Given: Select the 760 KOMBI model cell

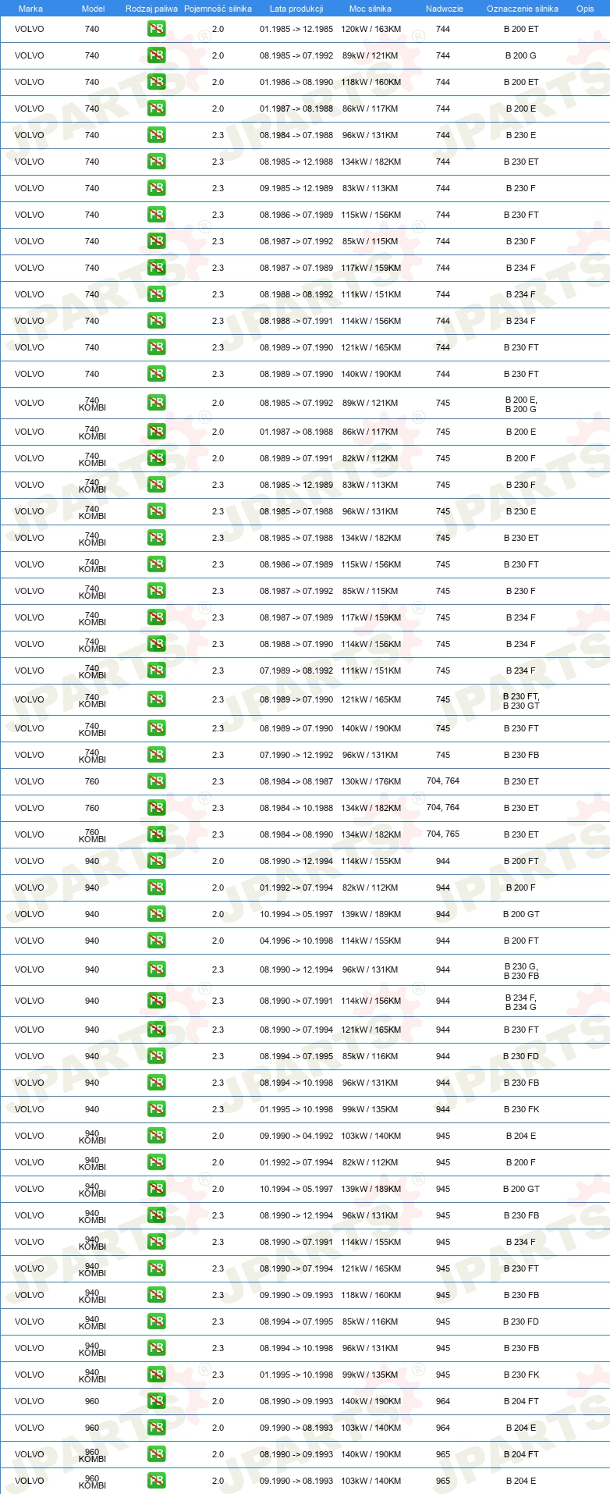Looking at the screenshot, I should tap(92, 836).
